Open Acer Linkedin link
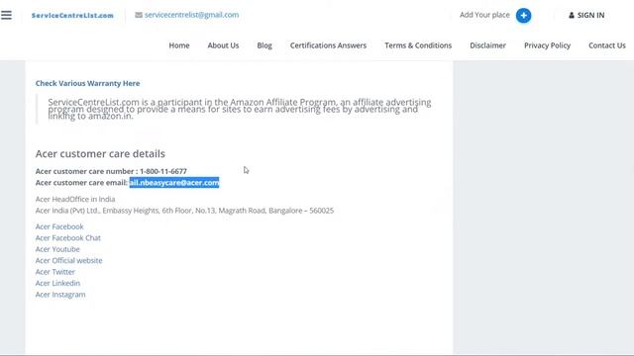634x356 pixels. coord(57,283)
